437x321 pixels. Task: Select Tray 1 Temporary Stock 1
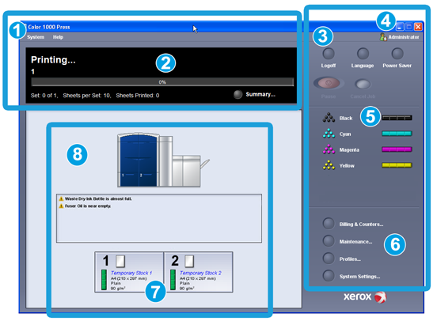tap(129, 272)
